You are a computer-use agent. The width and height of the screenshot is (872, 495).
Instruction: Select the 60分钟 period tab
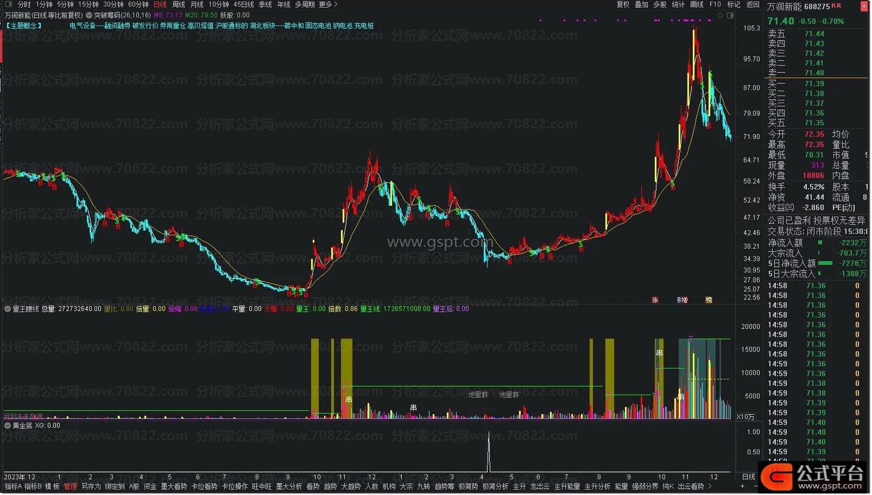[138, 4]
